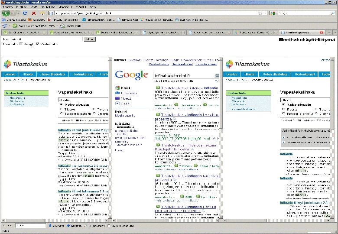Click left frame Vapaatekstihaku input field
The width and height of the screenshot is (338, 234).
pyautogui.click(x=83, y=100)
